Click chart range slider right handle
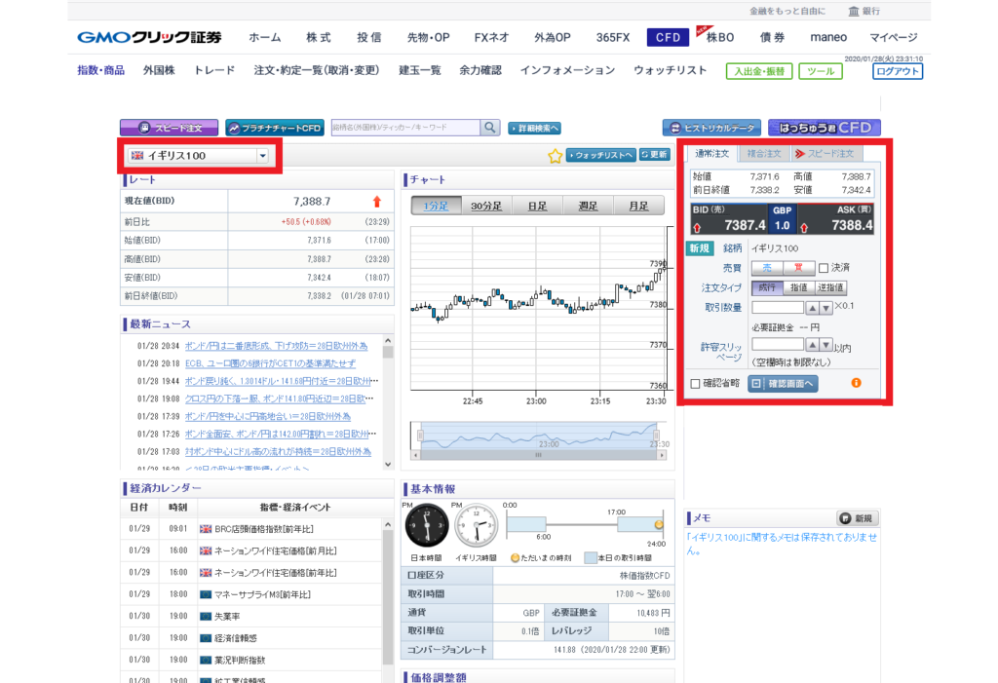Image resolution: width=998 pixels, height=683 pixels. coord(656,436)
